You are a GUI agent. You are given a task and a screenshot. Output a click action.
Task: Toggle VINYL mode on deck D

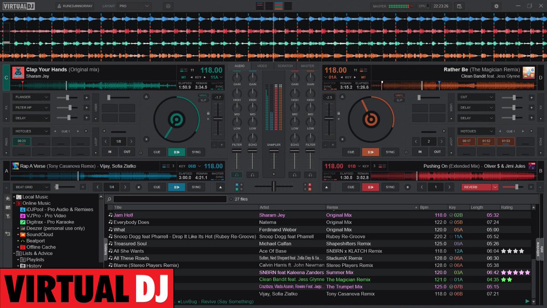coord(399,95)
